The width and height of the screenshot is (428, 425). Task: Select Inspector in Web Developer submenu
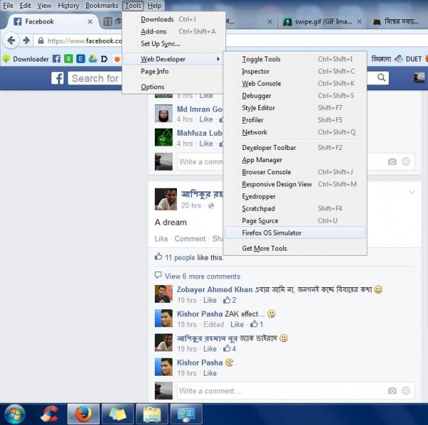coord(295,71)
